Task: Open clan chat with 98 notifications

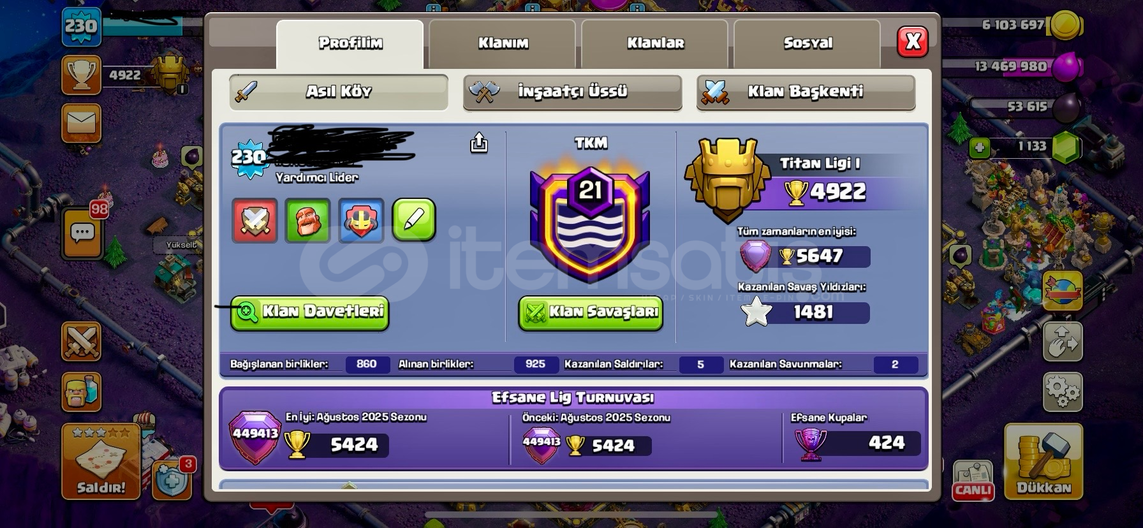Action: point(83,232)
